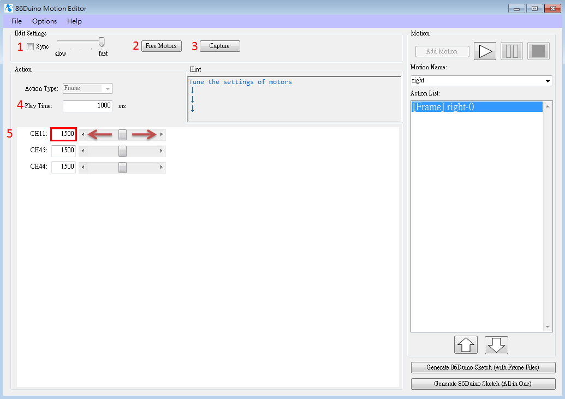
Task: Decrease CH11 with left scroll arrow
Action: coord(83,134)
